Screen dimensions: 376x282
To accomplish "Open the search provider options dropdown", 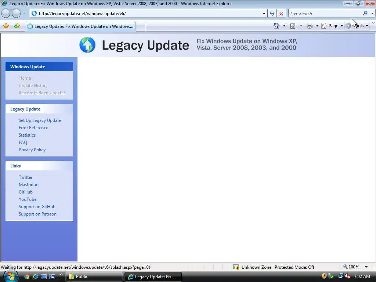I will (372, 14).
